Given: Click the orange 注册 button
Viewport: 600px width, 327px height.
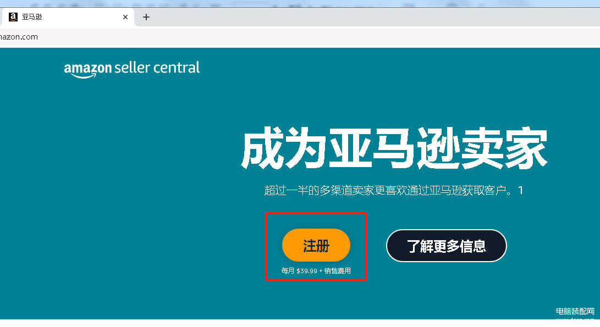Looking at the screenshot, I should pos(316,245).
